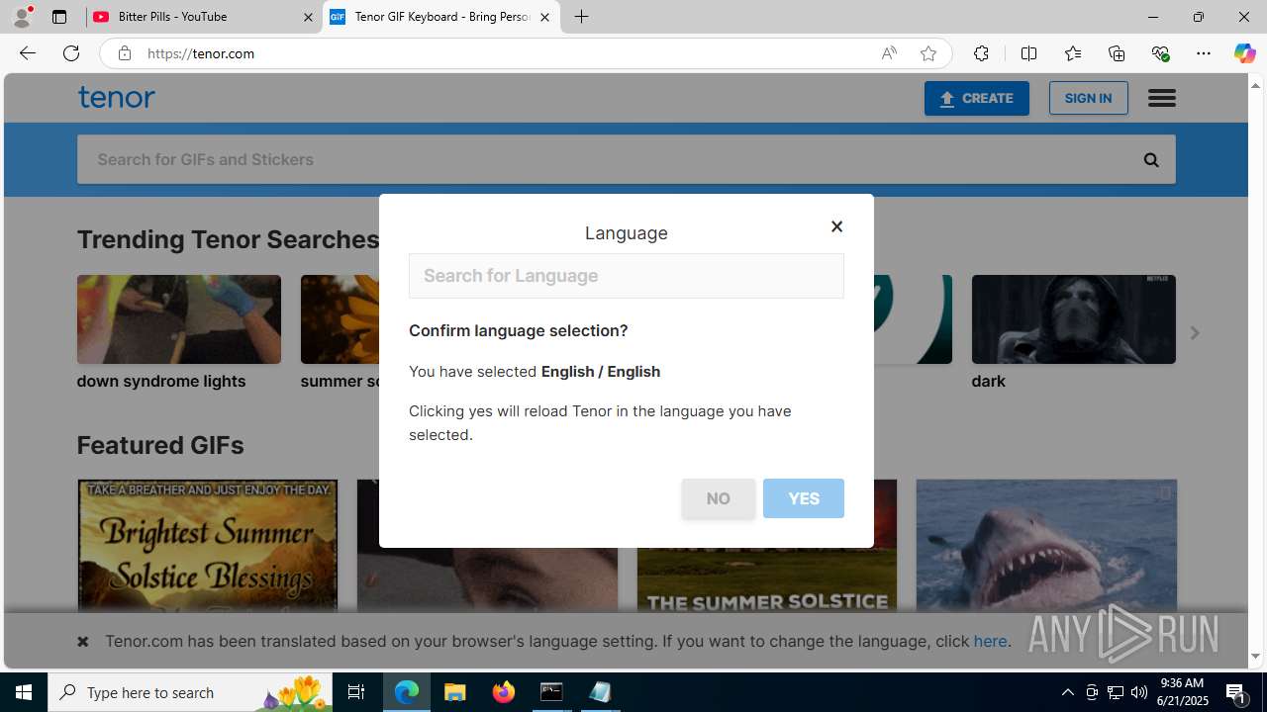Open the dark trending search thumbnail
Viewport: 1267px width, 712px height.
[x=1073, y=319]
